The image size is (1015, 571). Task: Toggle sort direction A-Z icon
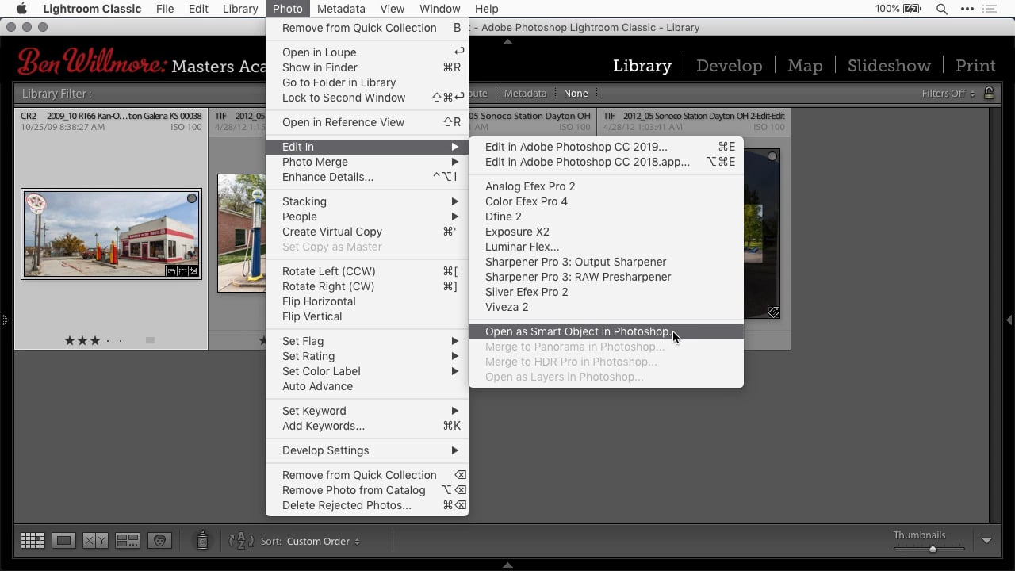242,541
